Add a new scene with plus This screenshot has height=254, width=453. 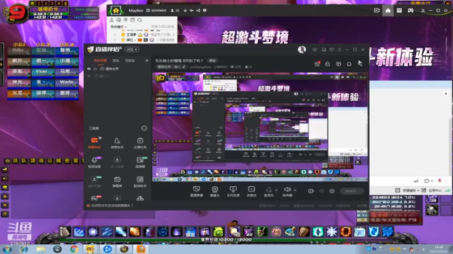(x=147, y=60)
